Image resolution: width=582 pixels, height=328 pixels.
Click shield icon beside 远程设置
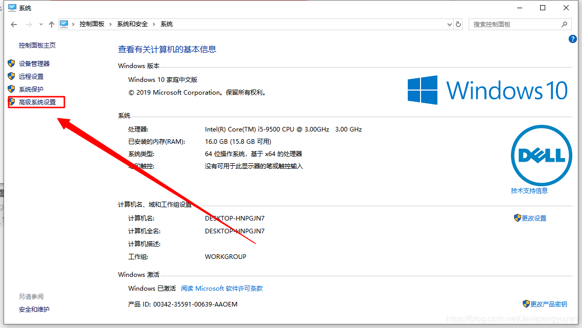12,76
